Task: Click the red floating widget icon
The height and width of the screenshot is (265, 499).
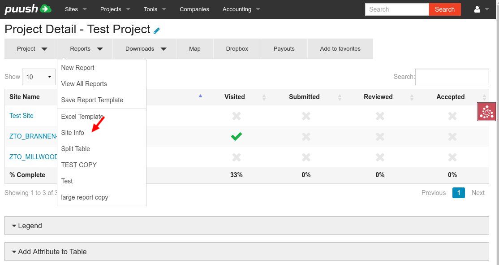Action: (x=486, y=112)
